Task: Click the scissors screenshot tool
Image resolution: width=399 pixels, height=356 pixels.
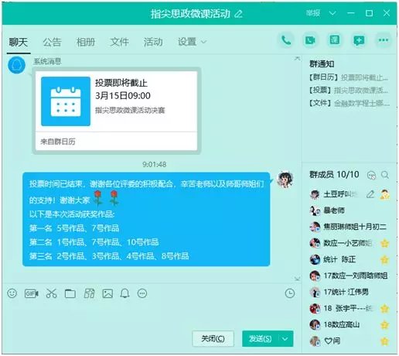Action: (x=51, y=293)
